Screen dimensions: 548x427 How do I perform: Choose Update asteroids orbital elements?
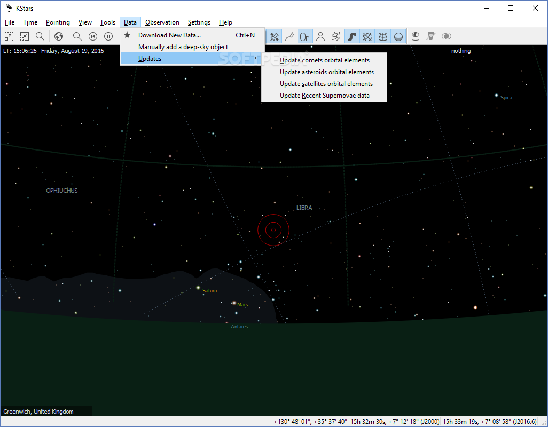[x=324, y=72]
